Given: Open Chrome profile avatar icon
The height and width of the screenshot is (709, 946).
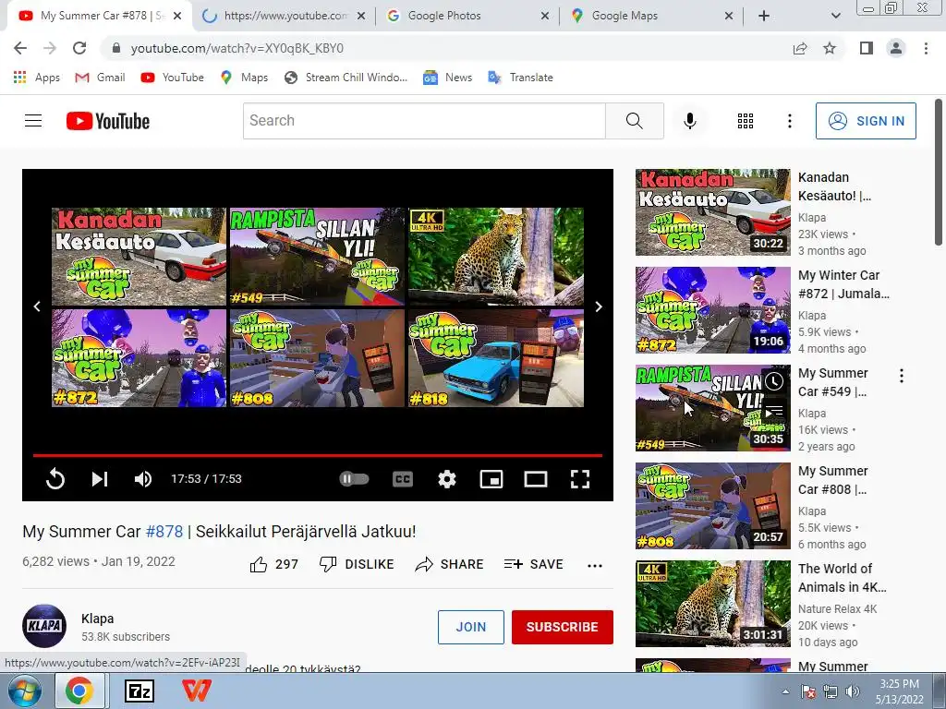Looking at the screenshot, I should pos(896,48).
